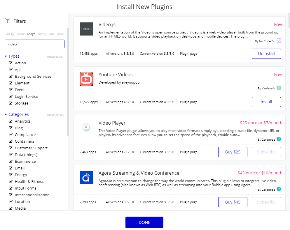The width and height of the screenshot is (290, 230).
Task: Sort plugins by usage
Action: tap(31, 34)
